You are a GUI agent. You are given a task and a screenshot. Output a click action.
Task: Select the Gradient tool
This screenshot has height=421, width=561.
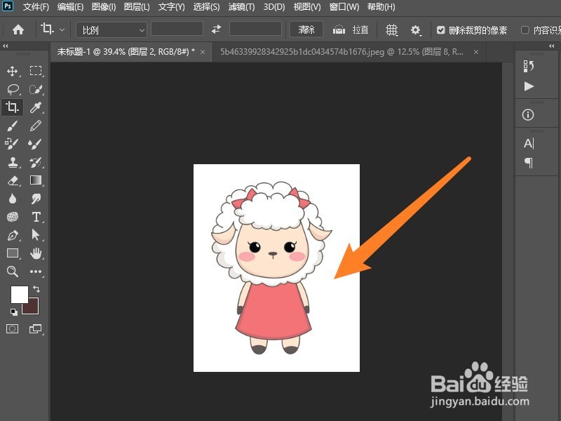click(36, 180)
